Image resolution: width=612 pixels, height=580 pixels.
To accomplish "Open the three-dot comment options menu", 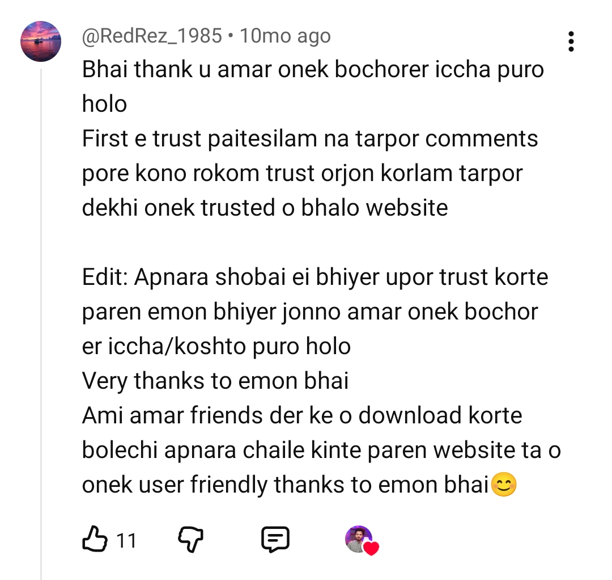I will [571, 41].
